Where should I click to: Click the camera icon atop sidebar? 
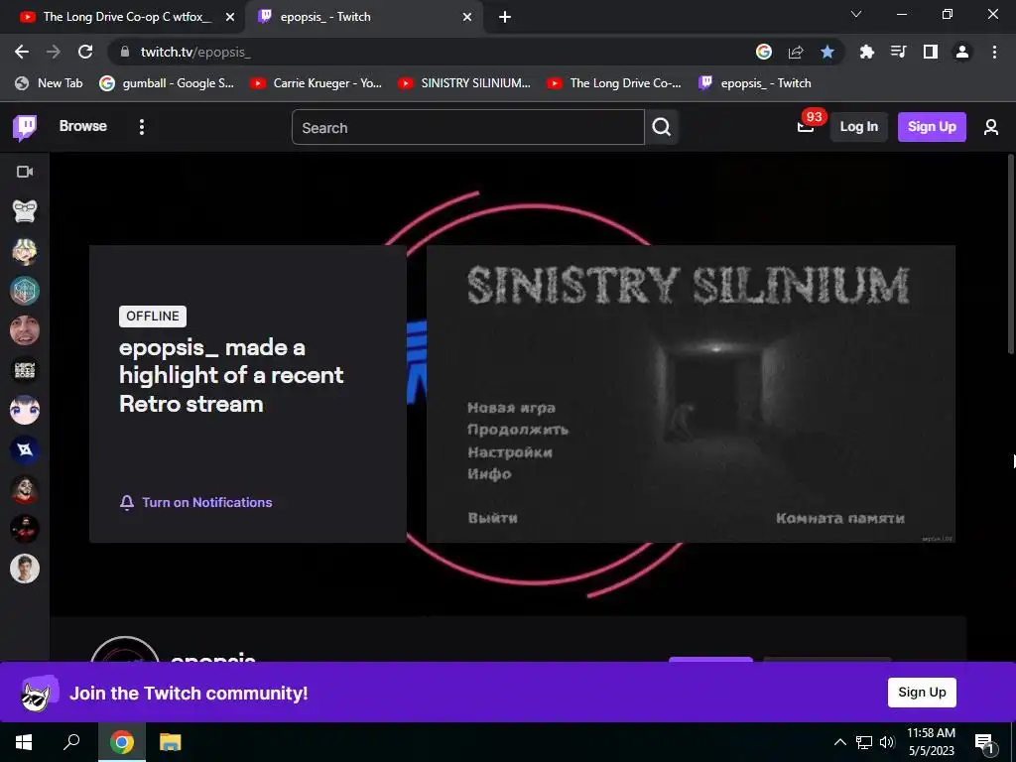(25, 172)
